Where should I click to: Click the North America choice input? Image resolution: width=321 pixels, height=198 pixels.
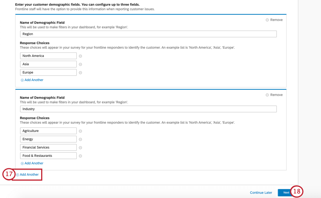point(48,56)
